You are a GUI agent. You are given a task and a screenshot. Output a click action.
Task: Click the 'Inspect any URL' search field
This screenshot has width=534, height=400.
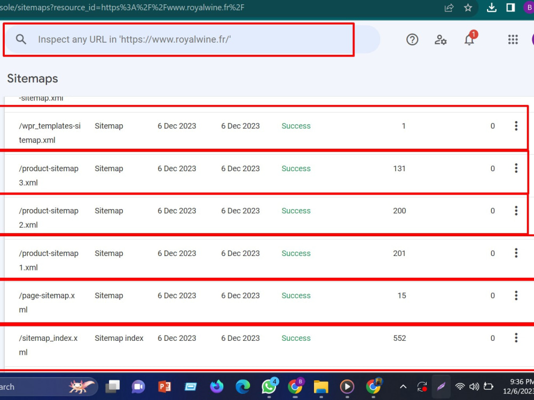tap(192, 39)
